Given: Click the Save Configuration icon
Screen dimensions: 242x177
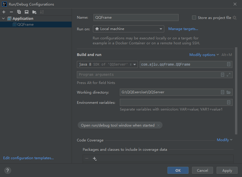Looking at the screenshot, I should coord(27,12).
